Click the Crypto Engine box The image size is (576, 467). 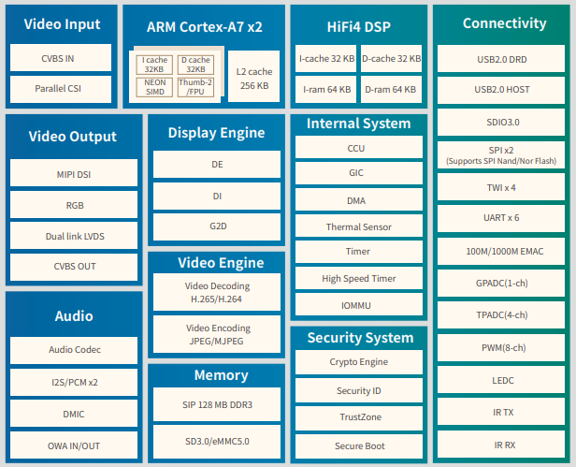pyautogui.click(x=357, y=362)
